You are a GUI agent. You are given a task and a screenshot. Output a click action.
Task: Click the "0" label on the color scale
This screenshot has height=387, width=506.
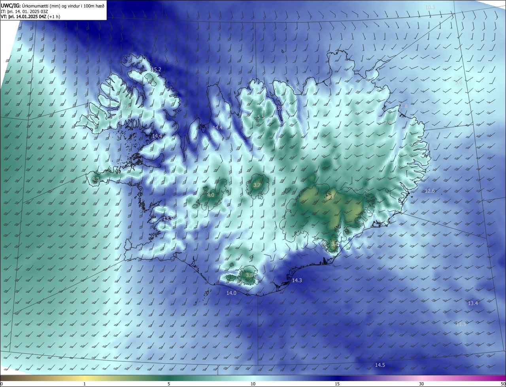(x=2, y=384)
